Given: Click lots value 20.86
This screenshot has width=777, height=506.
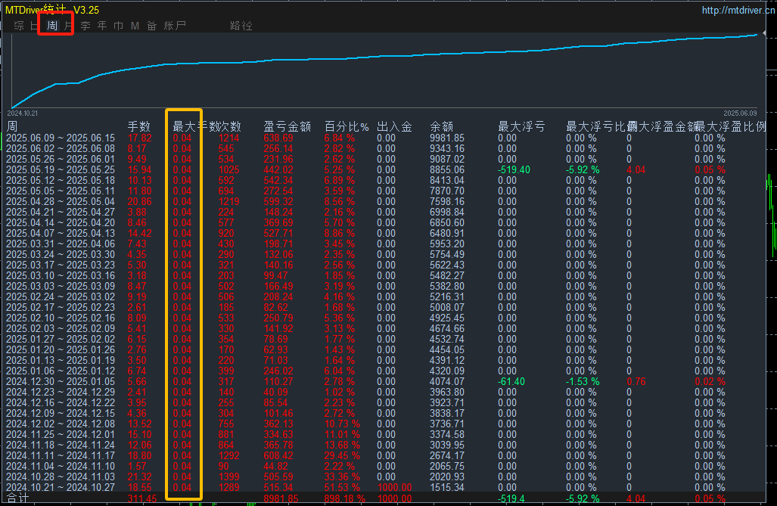Looking at the screenshot, I should [140, 202].
